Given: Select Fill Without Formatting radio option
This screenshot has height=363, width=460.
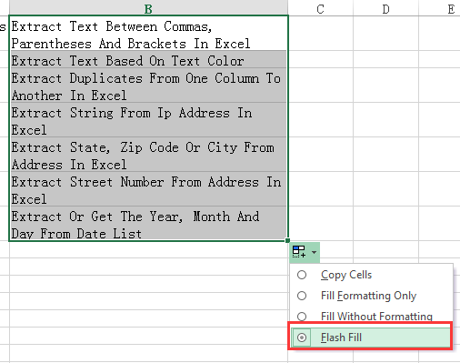Looking at the screenshot, I should point(302,317).
